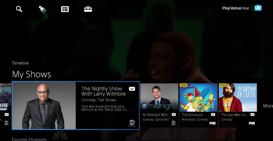Screen dimensions: 273x141
Task: Toggle checkmark on The Nightly Show card
Action: [132, 89]
